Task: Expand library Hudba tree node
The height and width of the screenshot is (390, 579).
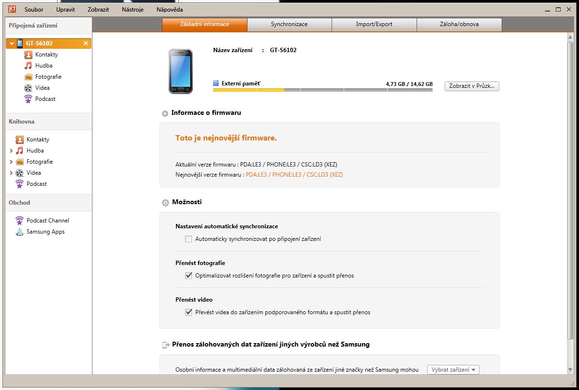Action: click(x=11, y=151)
